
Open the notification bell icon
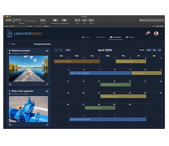pos(147,34)
